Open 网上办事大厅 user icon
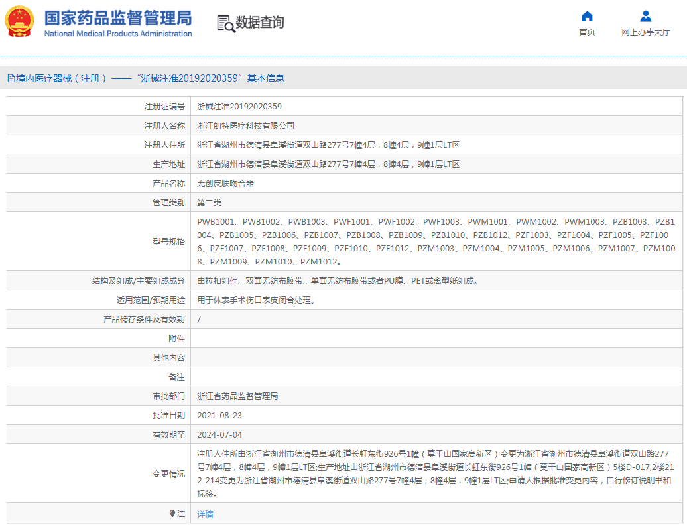 [645, 16]
